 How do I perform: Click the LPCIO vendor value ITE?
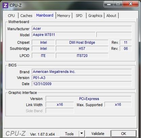[44, 56]
